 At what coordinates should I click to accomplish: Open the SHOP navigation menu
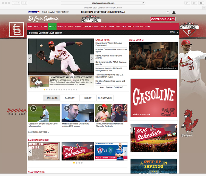pyautogui.click(x=124, y=27)
